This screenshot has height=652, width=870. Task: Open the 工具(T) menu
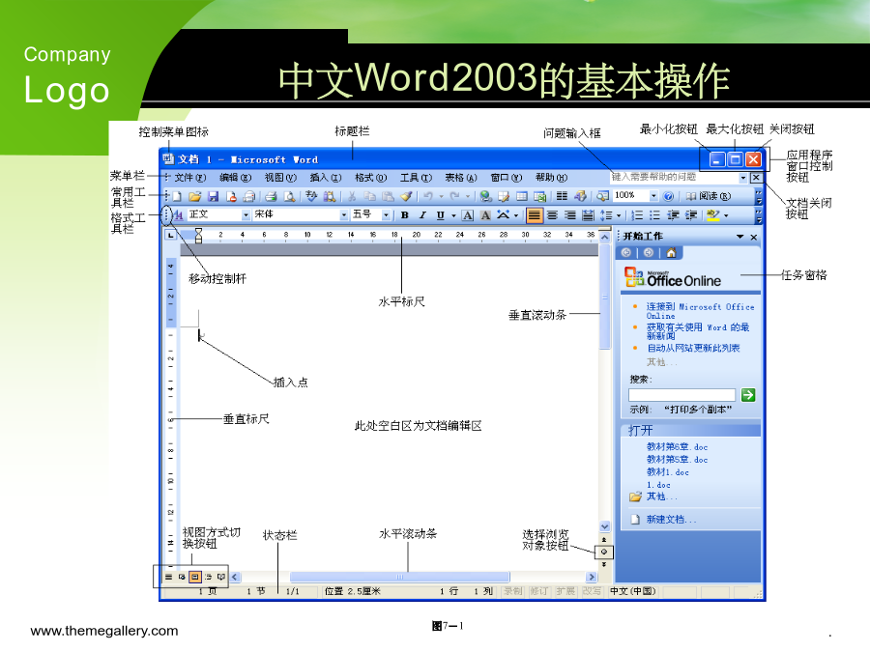[416, 178]
